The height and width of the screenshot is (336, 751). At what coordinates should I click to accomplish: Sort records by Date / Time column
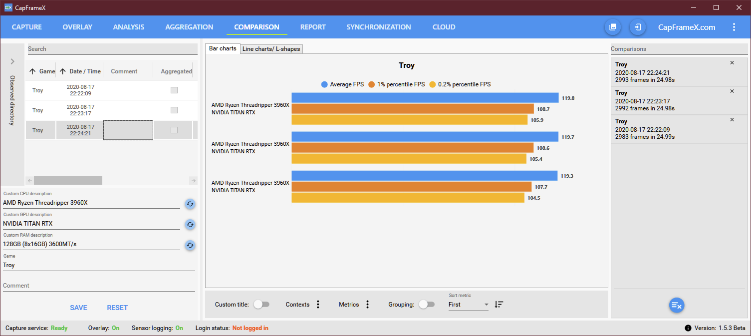tap(80, 71)
